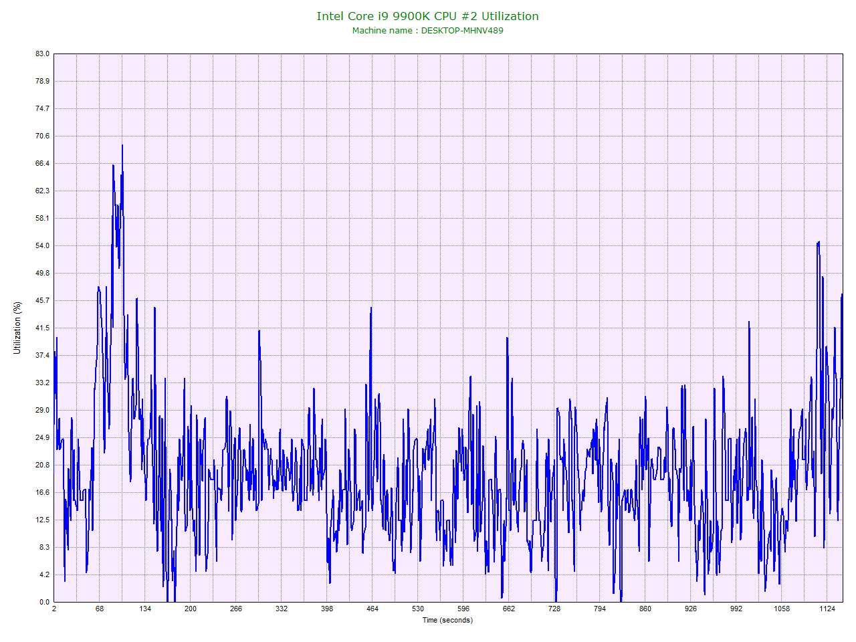Image resolution: width=856 pixels, height=642 pixels.
Task: Click the '58.1' y-axis tick label
Action: [x=43, y=219]
